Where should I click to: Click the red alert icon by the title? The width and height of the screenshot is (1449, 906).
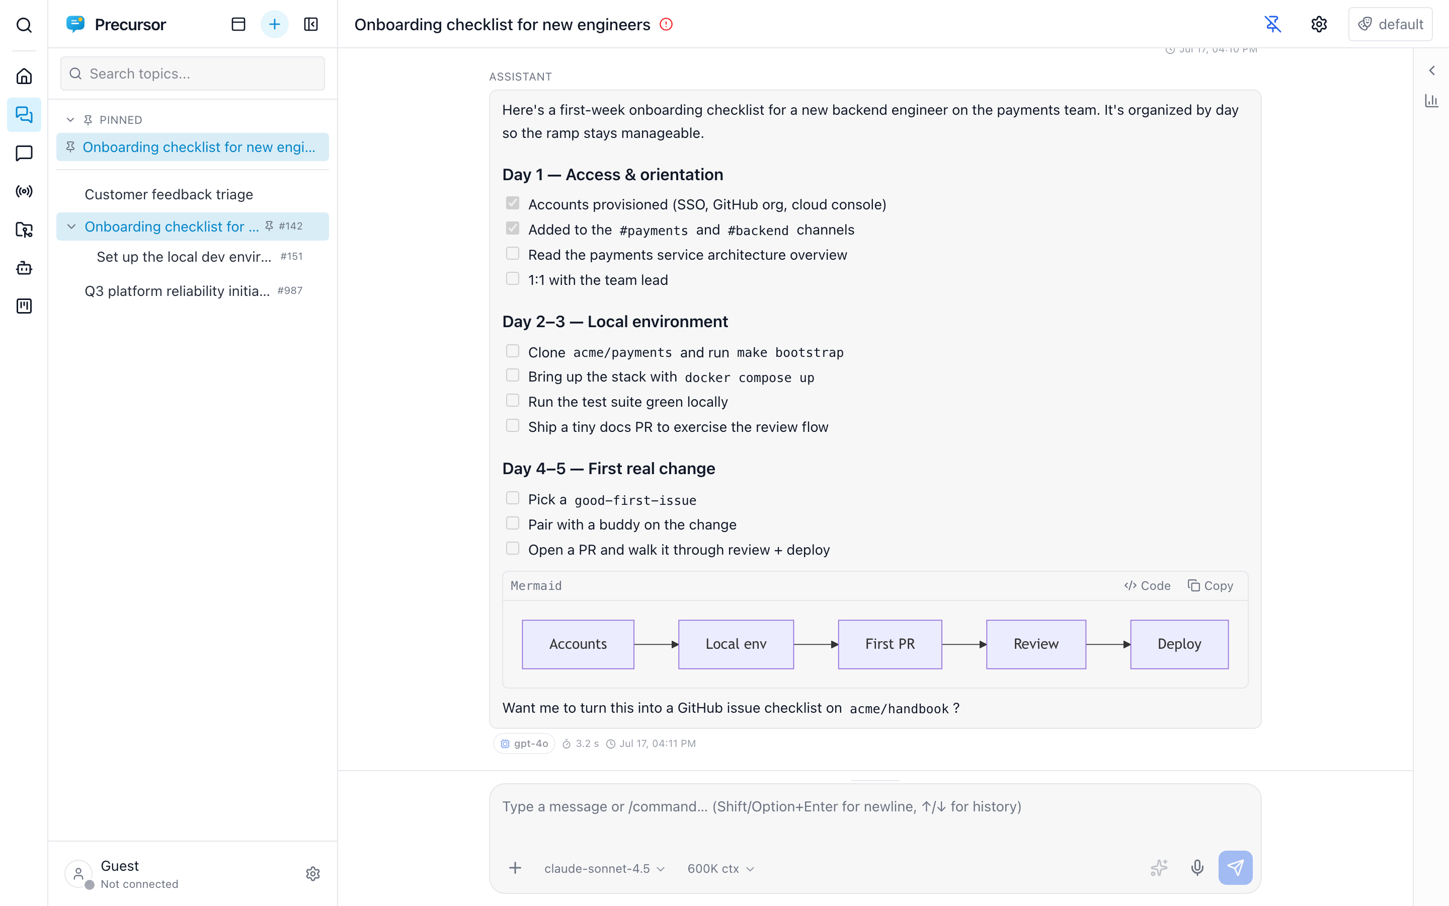(667, 24)
